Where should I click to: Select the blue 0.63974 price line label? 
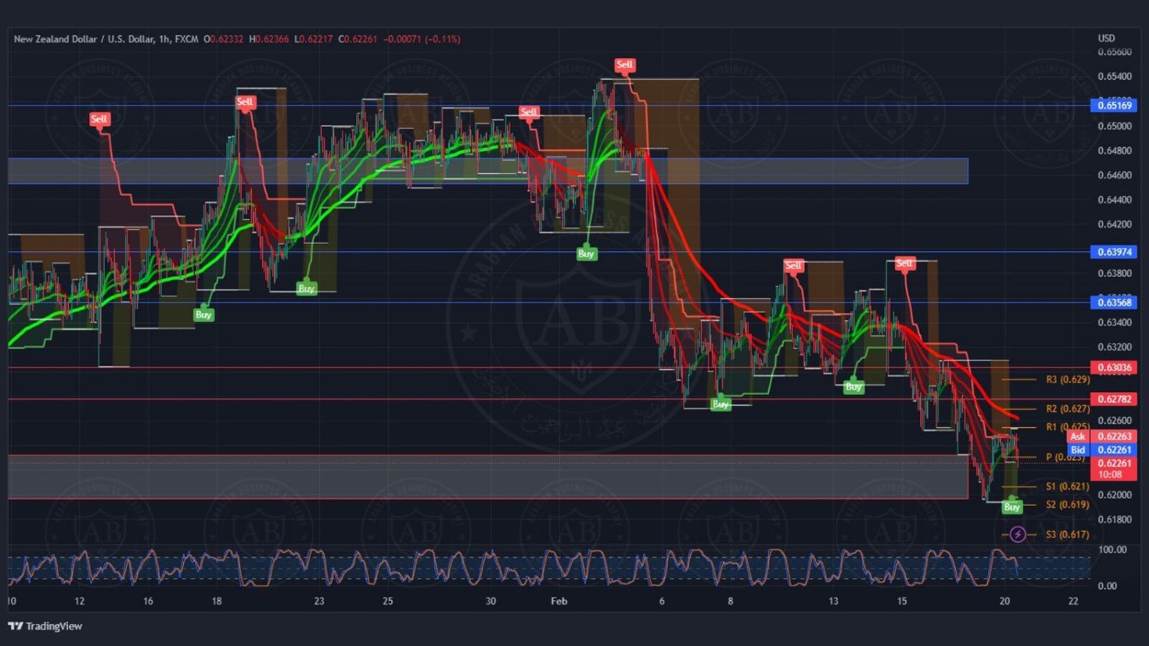[x=1114, y=252]
